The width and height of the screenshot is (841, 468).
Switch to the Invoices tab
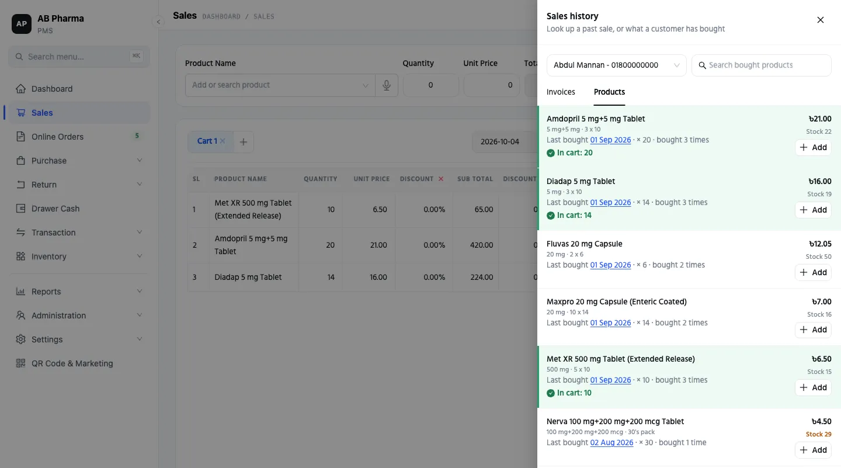tap(561, 92)
